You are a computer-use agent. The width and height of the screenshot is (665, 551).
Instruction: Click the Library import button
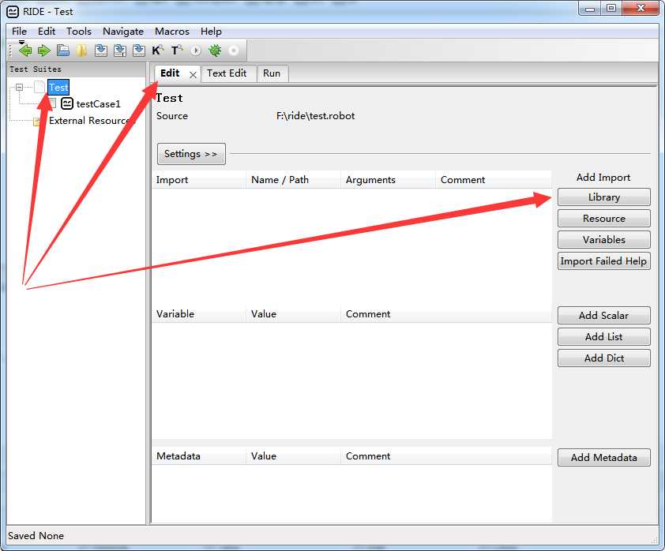(x=604, y=197)
